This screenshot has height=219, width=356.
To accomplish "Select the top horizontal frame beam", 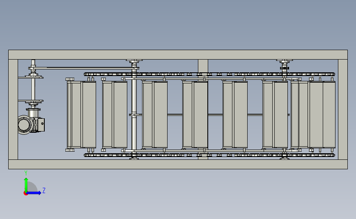I will point(178,55).
